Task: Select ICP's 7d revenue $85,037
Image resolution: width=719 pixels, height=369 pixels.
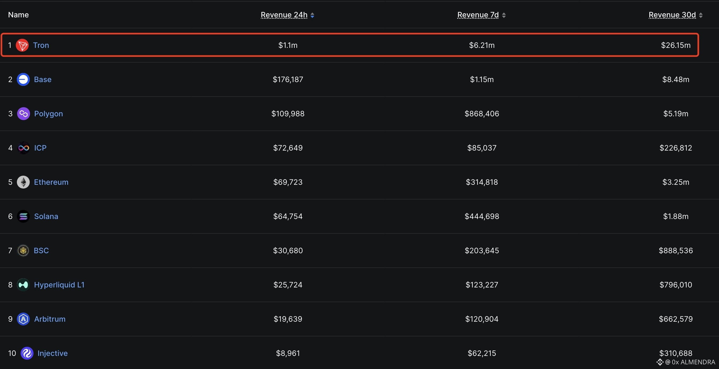Action: click(482, 148)
